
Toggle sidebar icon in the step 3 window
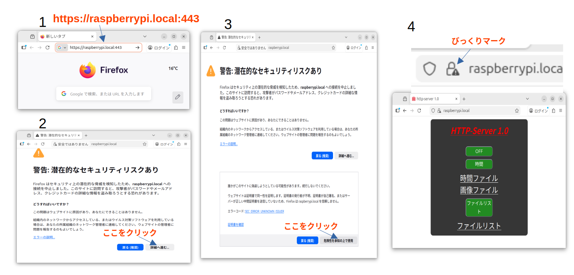coord(205,47)
